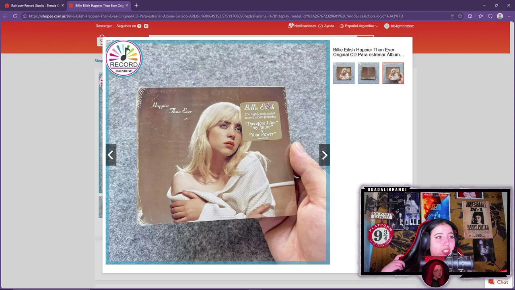The width and height of the screenshot is (515, 290).
Task: Show the previous product image
Action: tap(111, 155)
